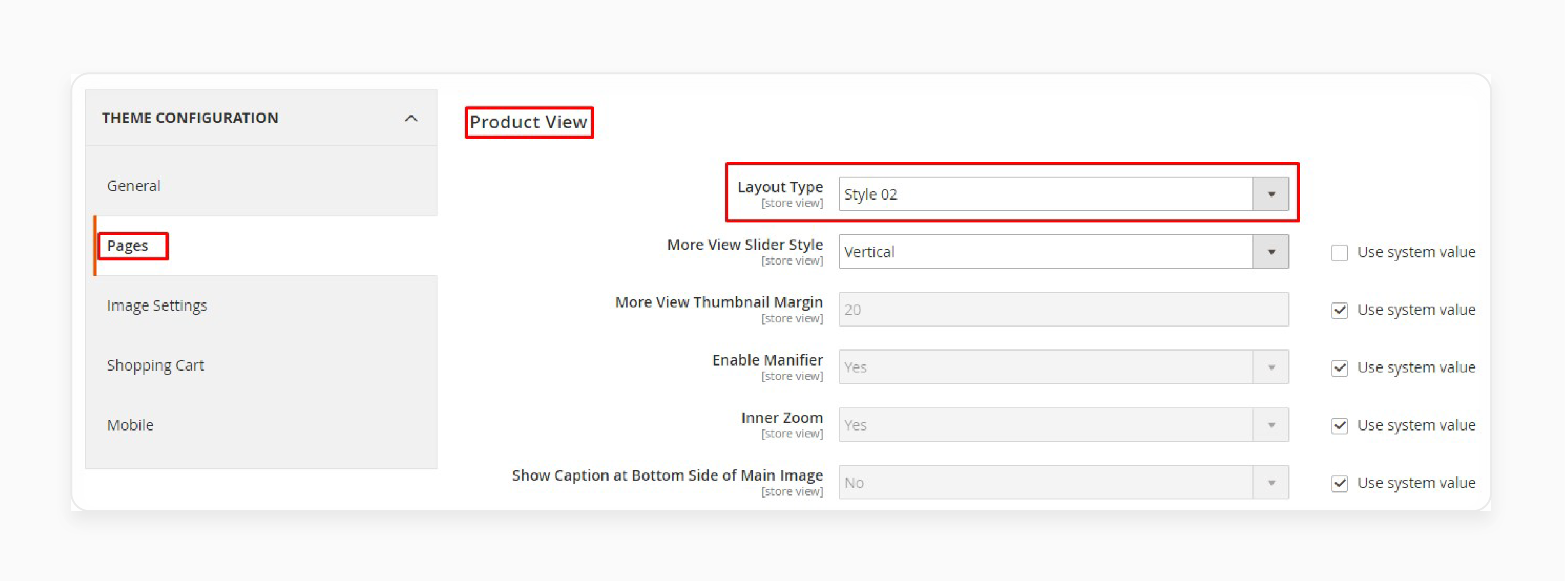Click Show Caption at Bottom Side label
1565x581 pixels.
coord(667,475)
